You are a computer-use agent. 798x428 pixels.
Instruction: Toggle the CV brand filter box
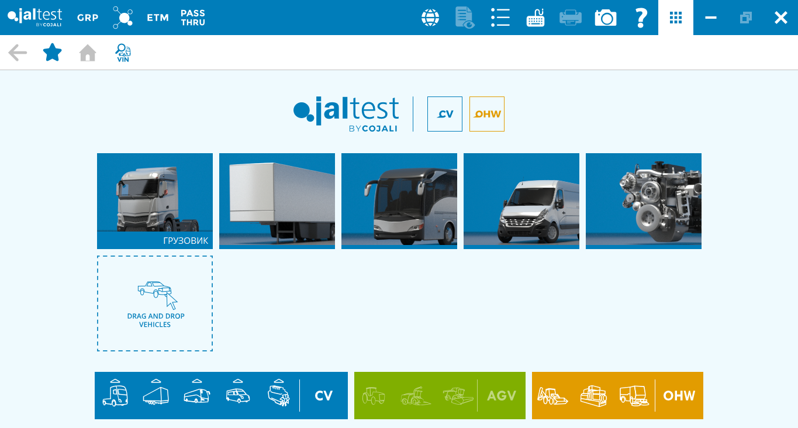click(x=445, y=114)
